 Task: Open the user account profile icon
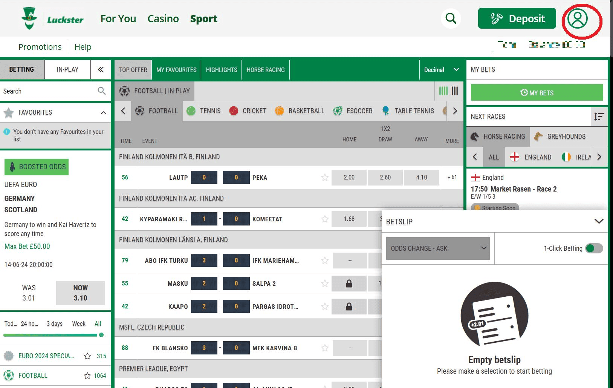click(577, 19)
